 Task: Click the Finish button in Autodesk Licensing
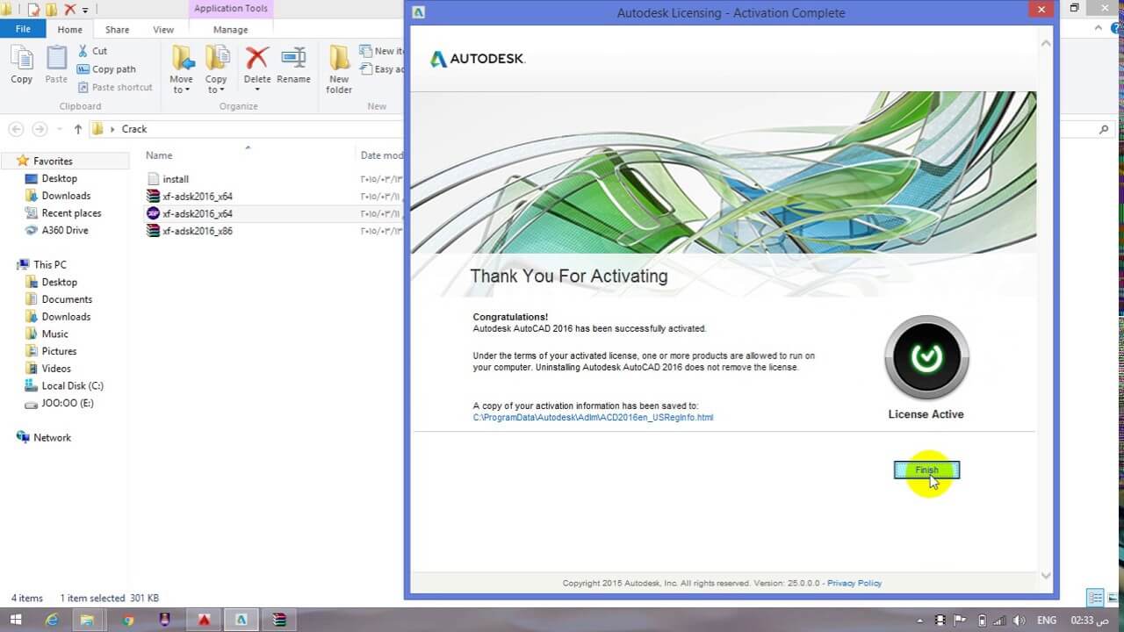pos(926,470)
